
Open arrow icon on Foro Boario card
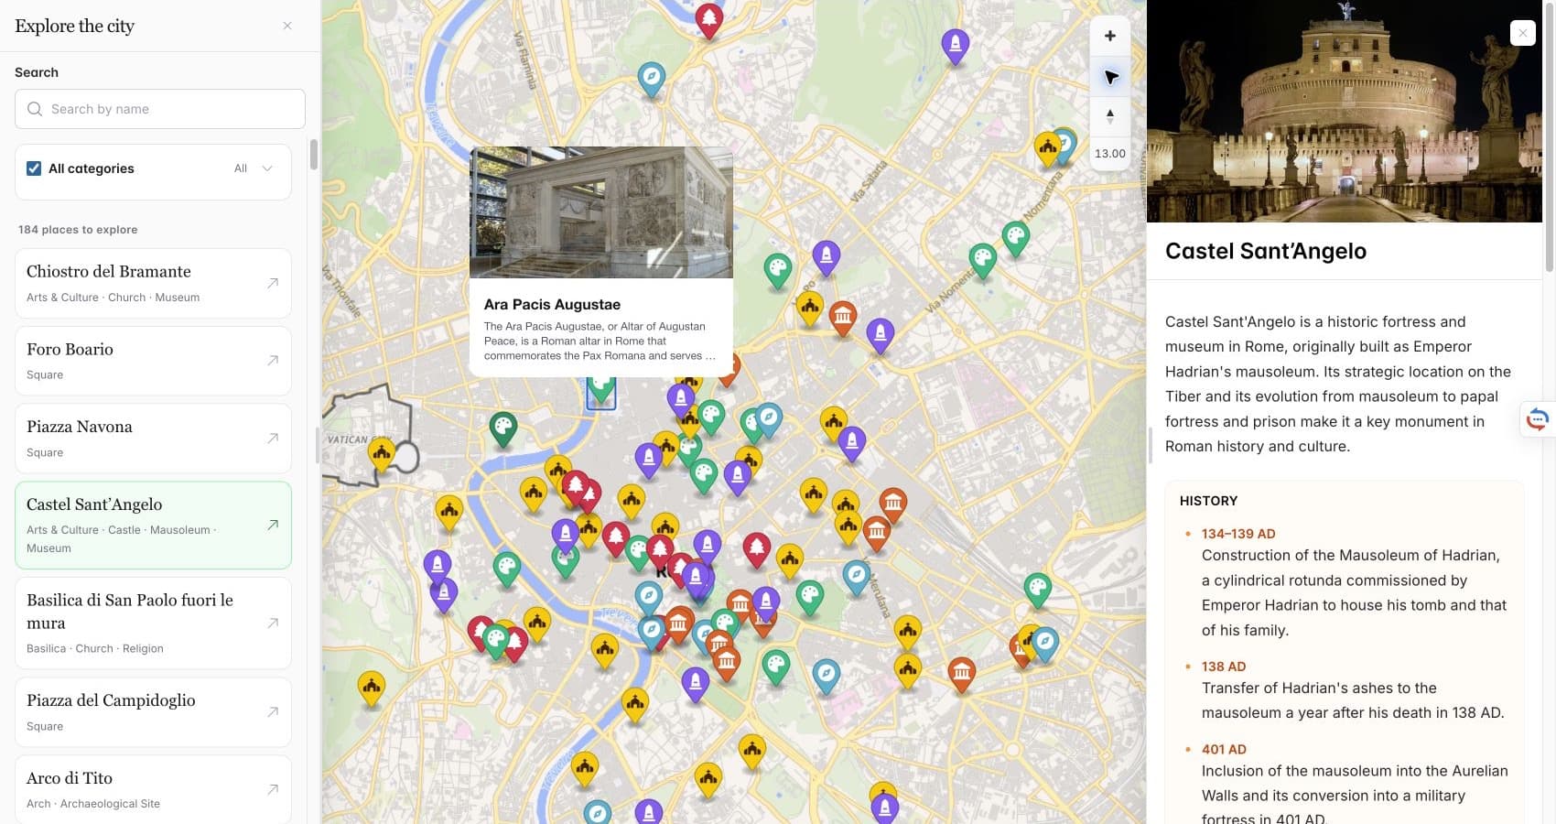[x=273, y=361]
